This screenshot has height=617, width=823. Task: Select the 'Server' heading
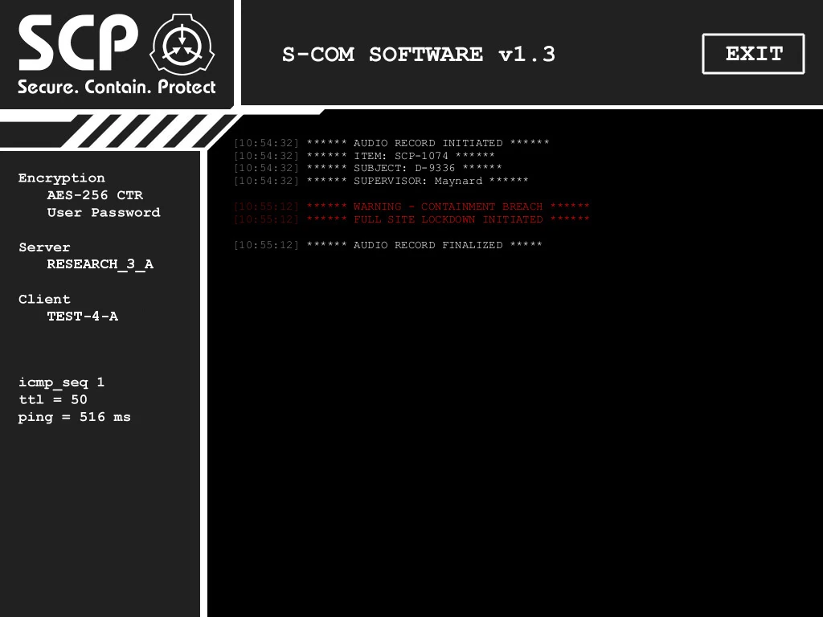[44, 247]
